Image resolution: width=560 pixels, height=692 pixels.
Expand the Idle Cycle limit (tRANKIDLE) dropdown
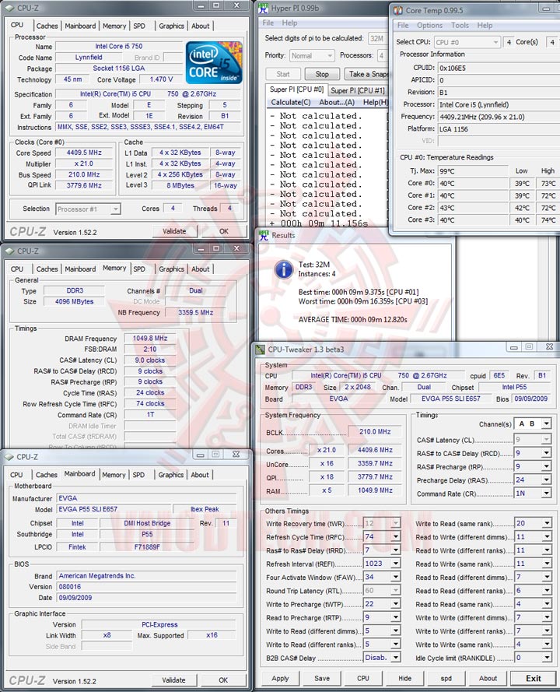pos(547,658)
